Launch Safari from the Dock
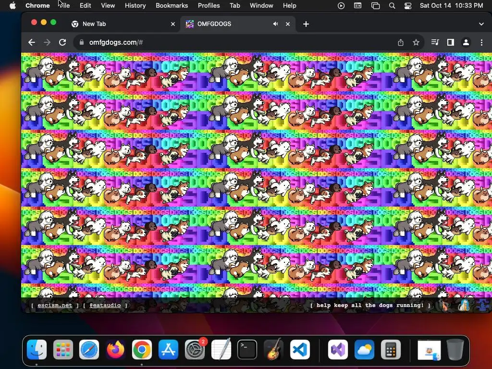The image size is (492, 369). [89, 350]
